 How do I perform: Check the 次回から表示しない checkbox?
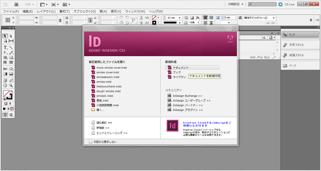[x=91, y=142]
